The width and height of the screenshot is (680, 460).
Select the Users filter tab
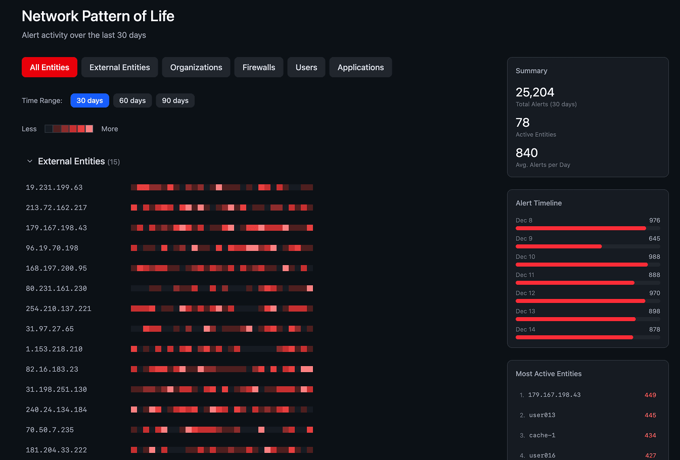(x=306, y=67)
